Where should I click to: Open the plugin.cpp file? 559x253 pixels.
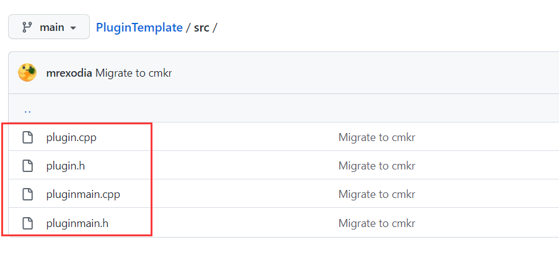(71, 137)
